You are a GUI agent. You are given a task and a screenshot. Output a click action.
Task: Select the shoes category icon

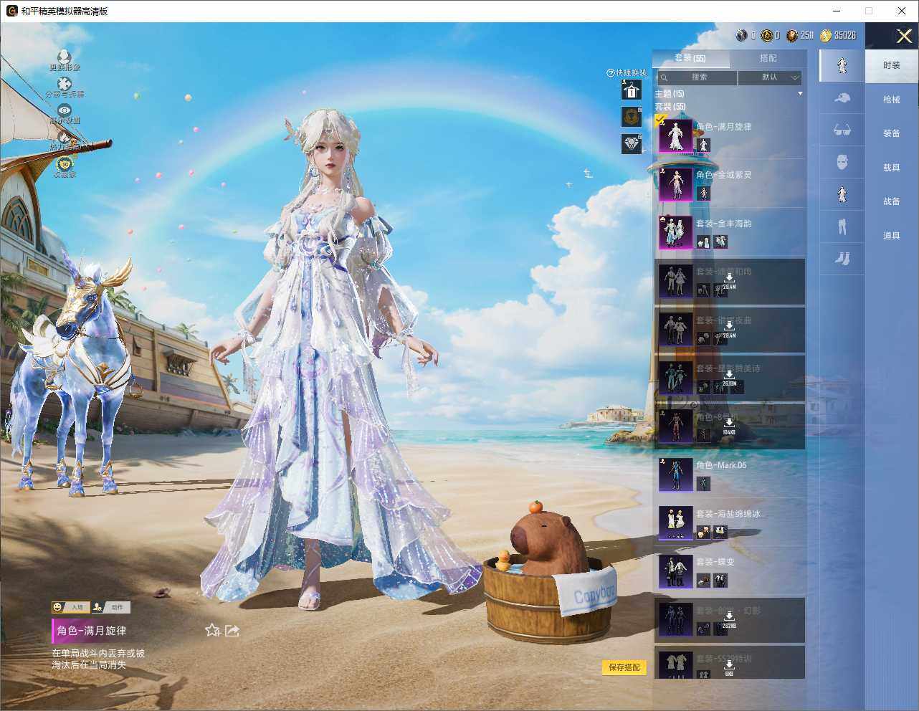click(842, 259)
